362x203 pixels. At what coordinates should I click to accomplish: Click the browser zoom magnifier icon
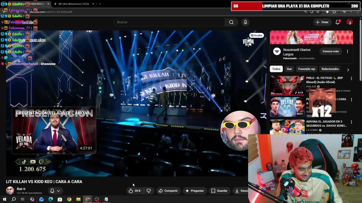306,12
